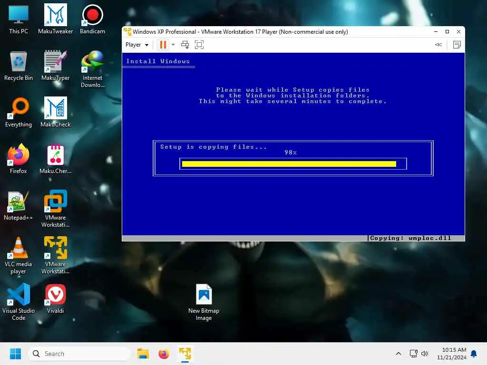Select the VLC media player icon
Screen dimensions: 487x365
[19, 255]
